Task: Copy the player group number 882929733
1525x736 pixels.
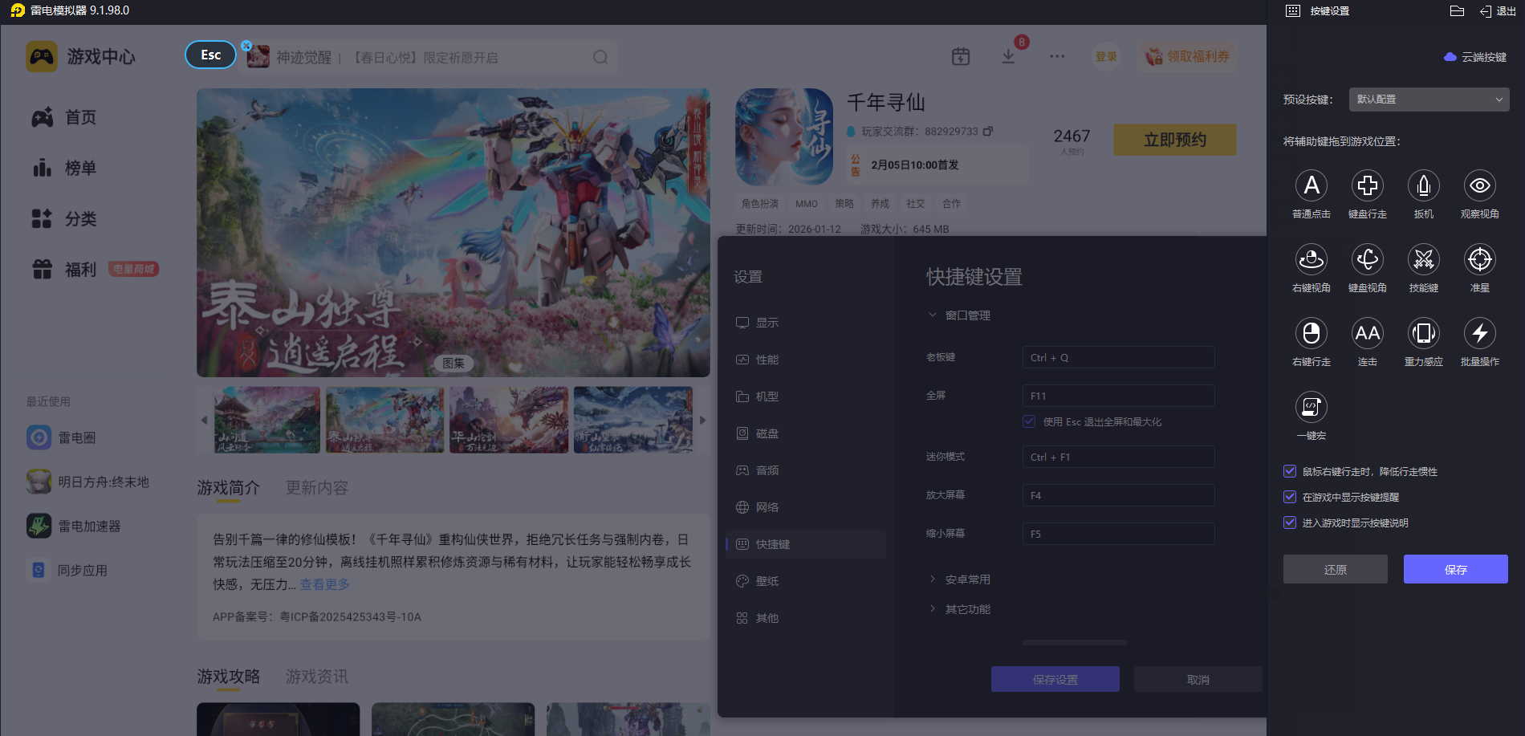Action: [x=988, y=131]
